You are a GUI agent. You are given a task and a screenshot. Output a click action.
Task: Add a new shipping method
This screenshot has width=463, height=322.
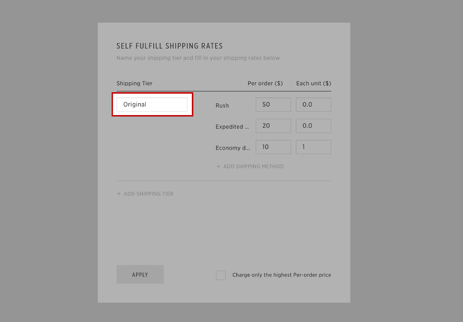[250, 166]
